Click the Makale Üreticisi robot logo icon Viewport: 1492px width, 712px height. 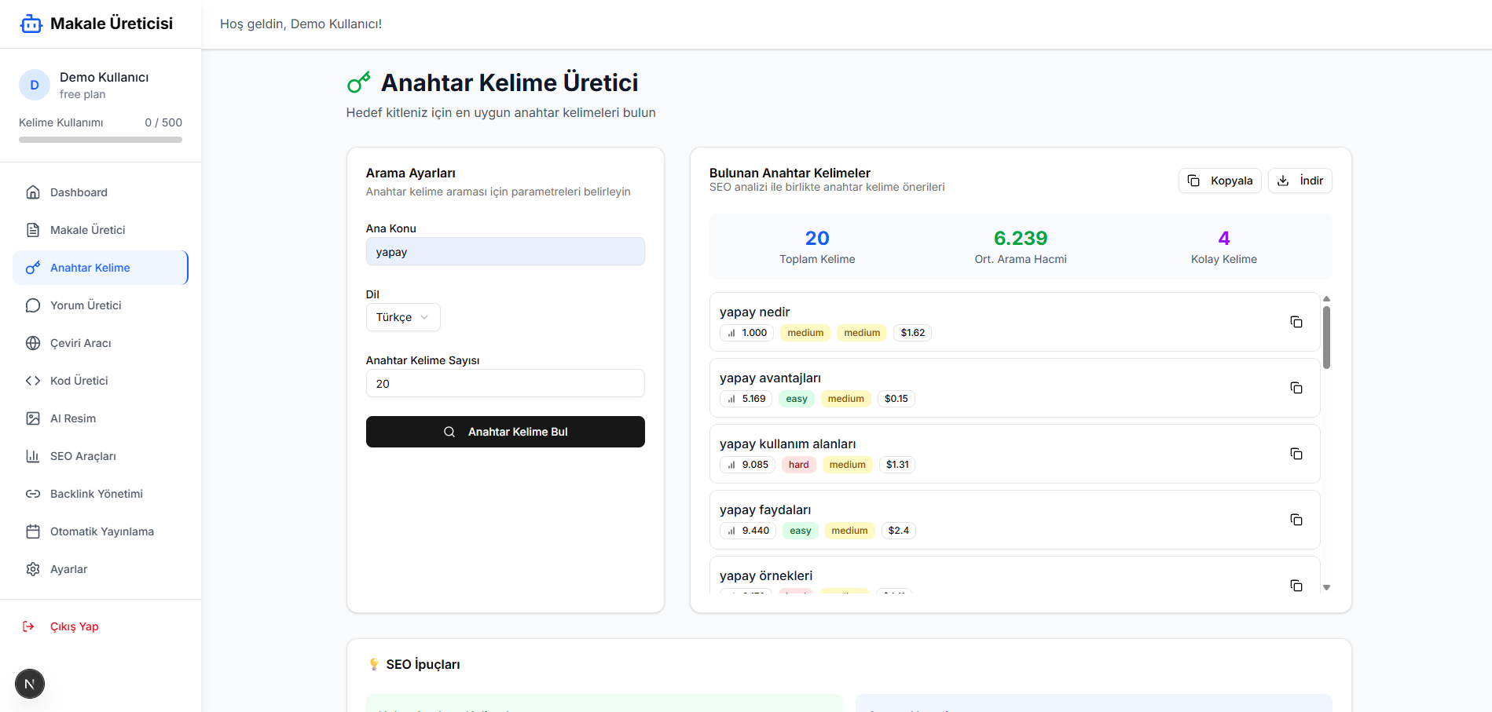coord(31,24)
